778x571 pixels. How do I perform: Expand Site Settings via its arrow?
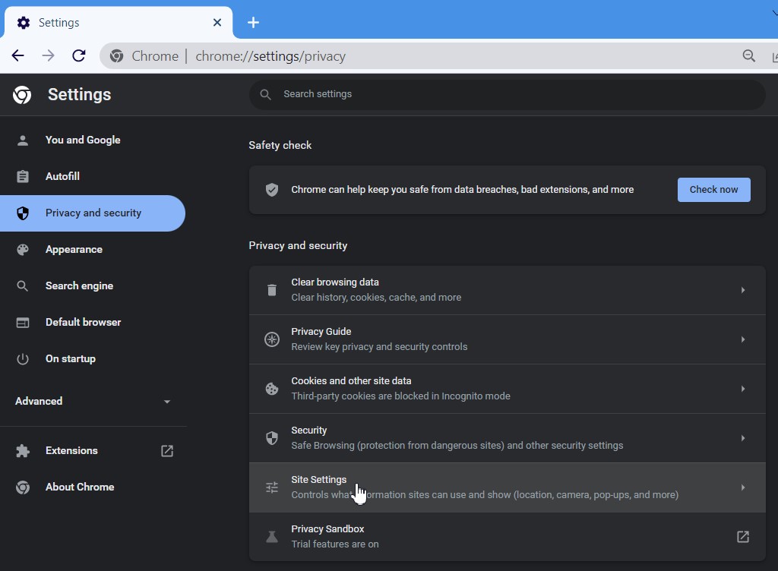tap(743, 487)
